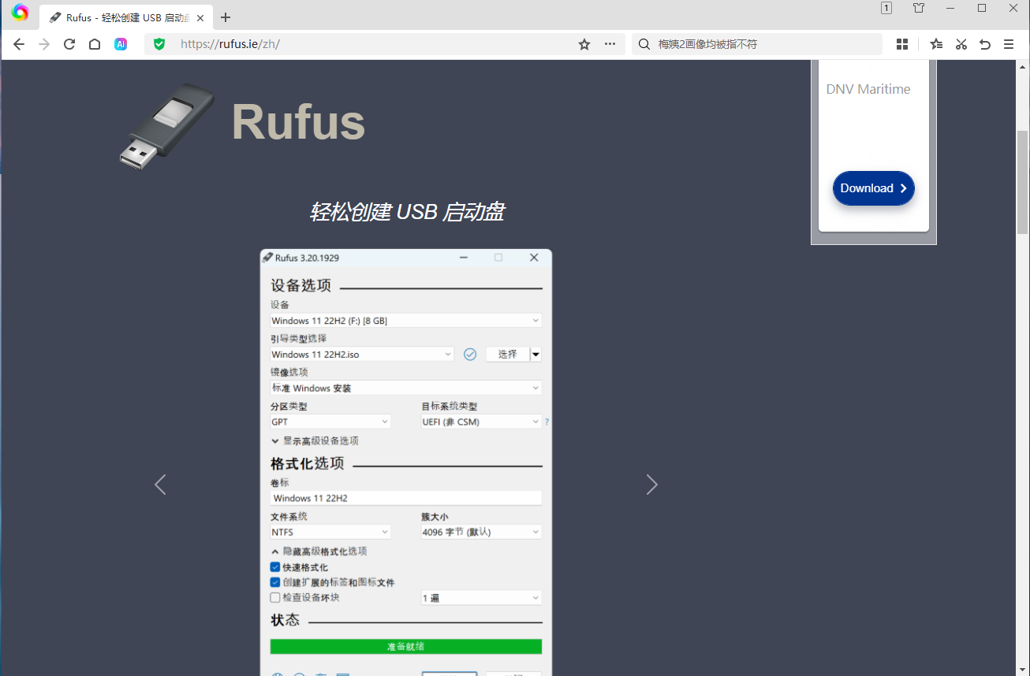This screenshot has width=1030, height=676.
Task: Toggle 创建扩展的标签和图标文件 checkbox in screenshot
Action: click(x=275, y=582)
